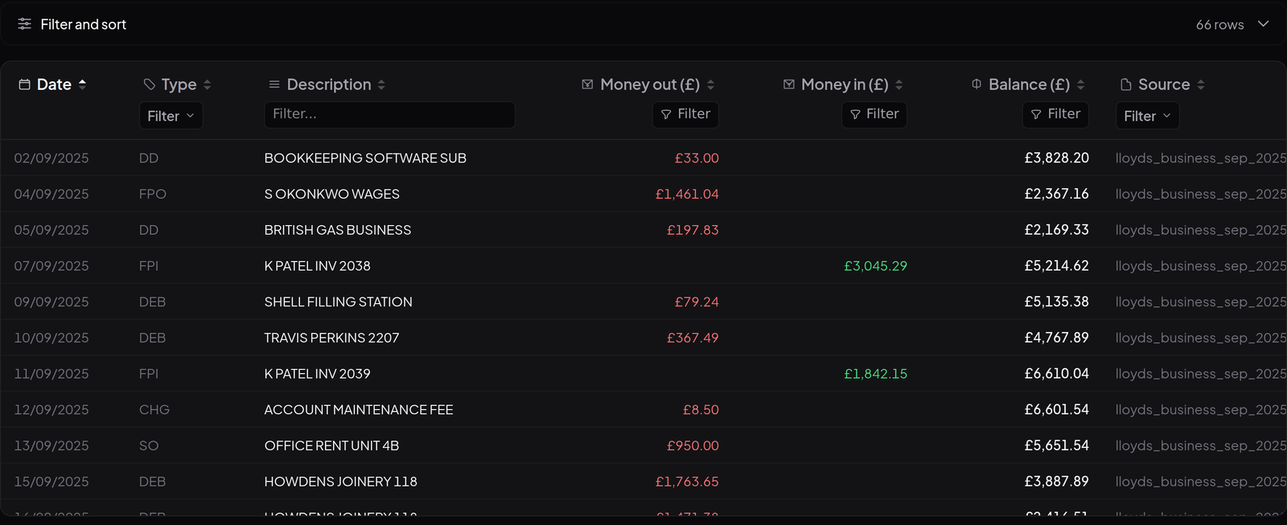
Task: Open the Source Filter dropdown
Action: [1148, 116]
